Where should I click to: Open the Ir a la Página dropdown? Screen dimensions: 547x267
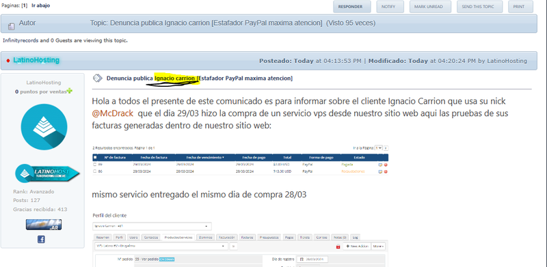(378, 147)
